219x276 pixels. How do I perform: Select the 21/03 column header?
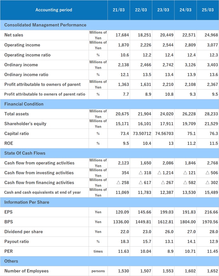(x=119, y=10)
